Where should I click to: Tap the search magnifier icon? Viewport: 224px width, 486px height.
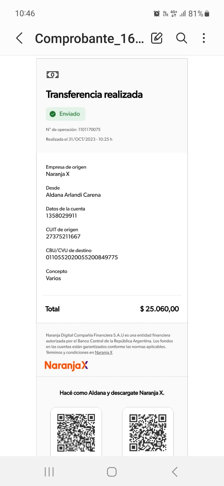[182, 38]
